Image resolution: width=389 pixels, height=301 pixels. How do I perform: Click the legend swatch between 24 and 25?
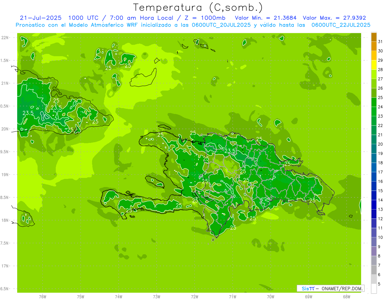click(x=374, y=102)
